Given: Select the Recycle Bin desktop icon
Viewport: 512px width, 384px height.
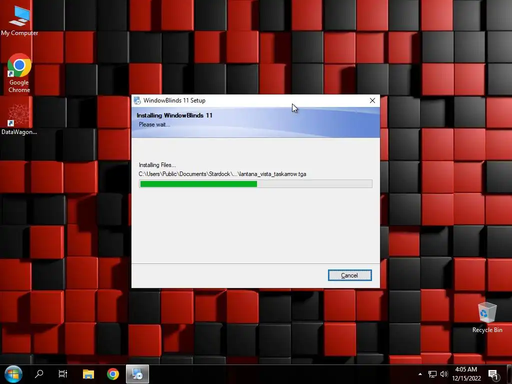Looking at the screenshot, I should [487, 317].
